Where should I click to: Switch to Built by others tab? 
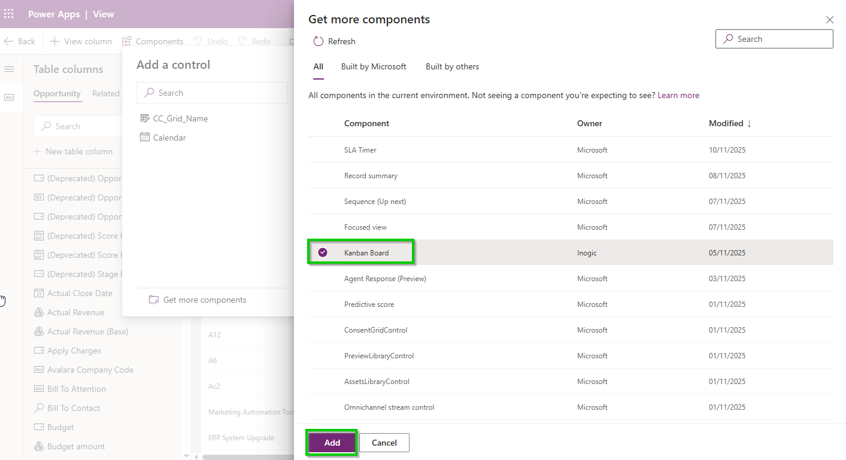coord(452,66)
